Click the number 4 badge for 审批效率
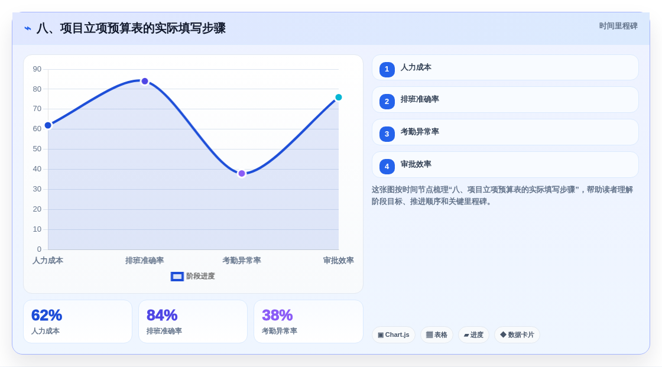This screenshot has height=367, width=662. click(387, 167)
